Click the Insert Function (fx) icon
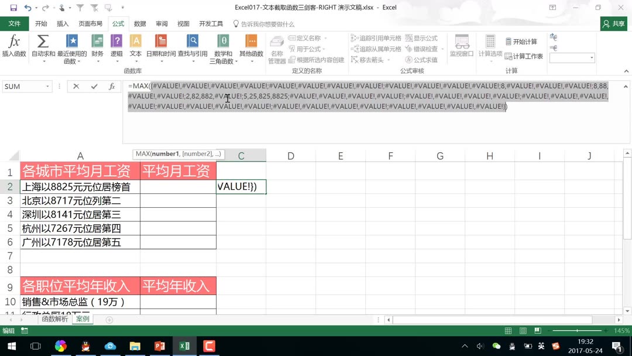 pos(15,47)
